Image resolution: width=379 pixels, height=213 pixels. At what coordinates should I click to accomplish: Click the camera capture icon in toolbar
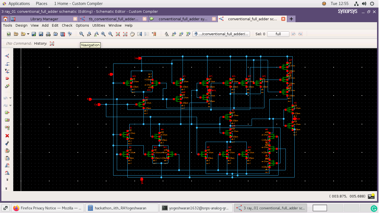55,34
